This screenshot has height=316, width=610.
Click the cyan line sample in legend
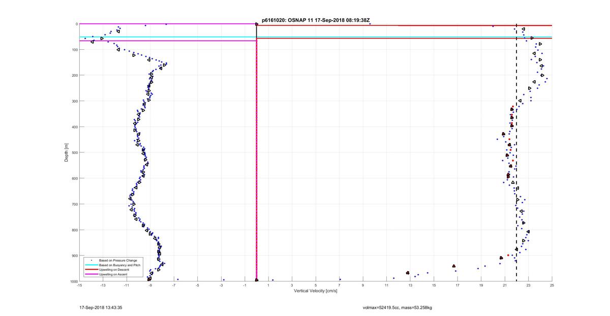(91, 265)
